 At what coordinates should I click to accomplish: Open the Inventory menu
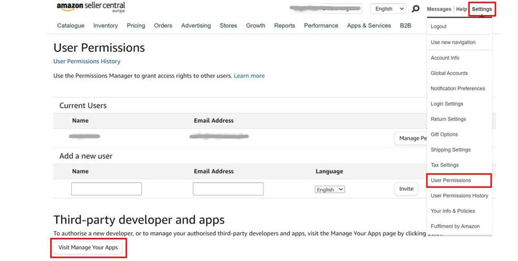click(x=105, y=25)
